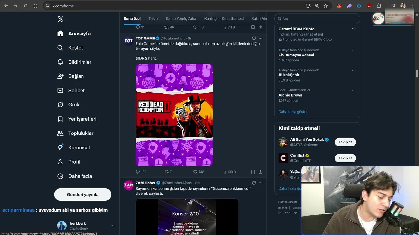Follow Ali Sami Yen Sokak
The image size is (419, 235).
(345, 142)
